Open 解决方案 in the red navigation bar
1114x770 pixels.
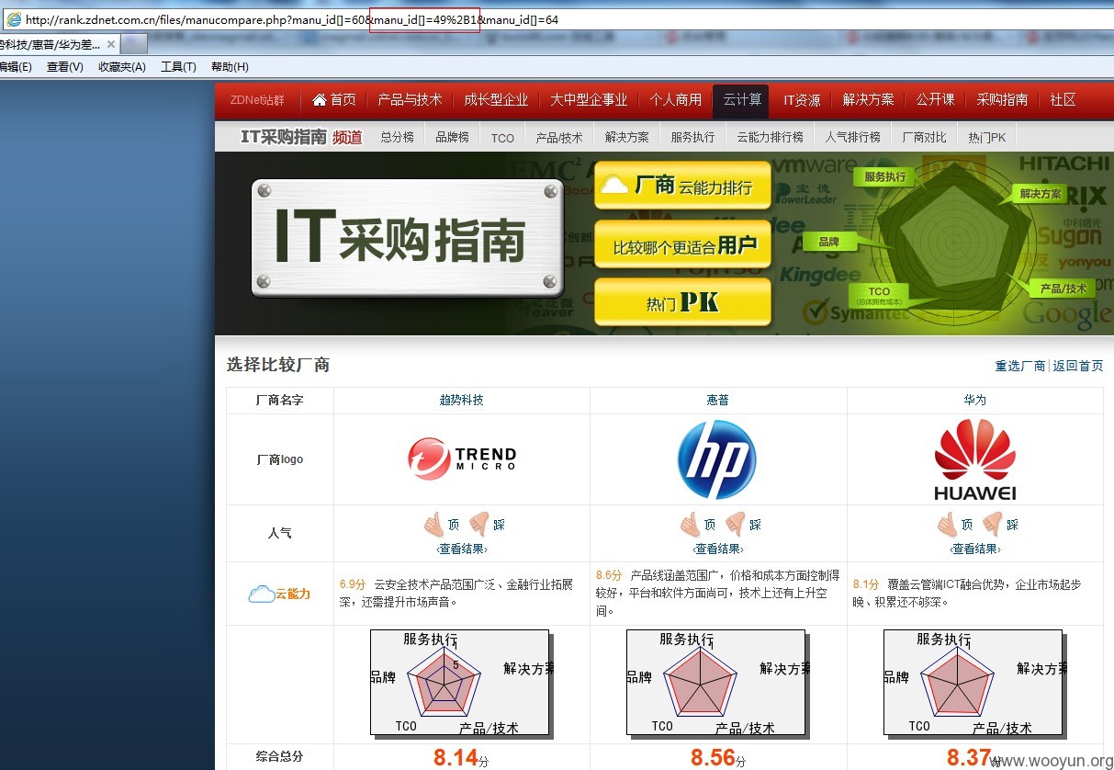coord(868,100)
